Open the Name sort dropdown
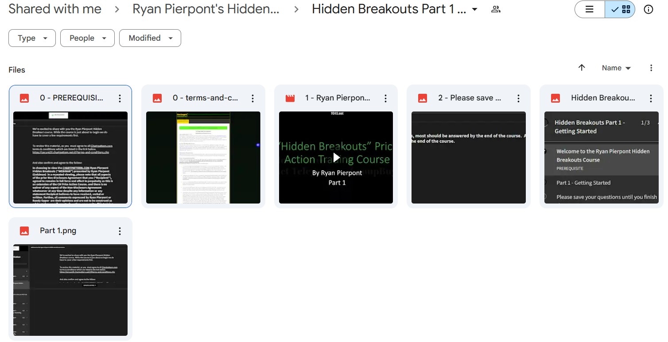The width and height of the screenshot is (668, 342). [616, 68]
